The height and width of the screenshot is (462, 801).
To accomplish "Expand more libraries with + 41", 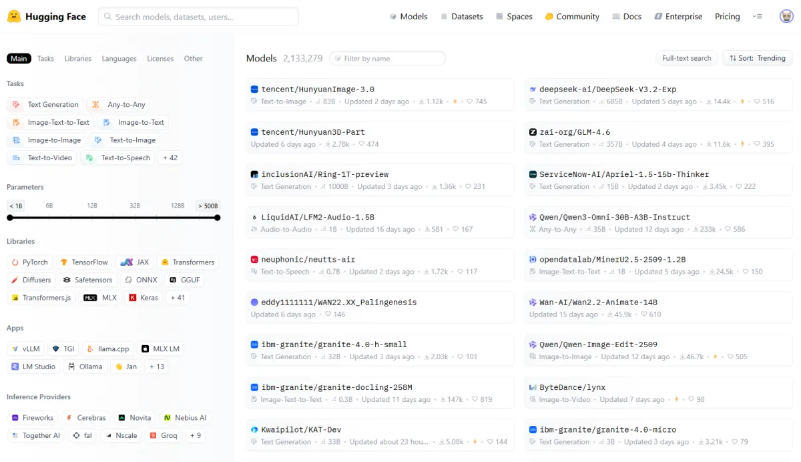I will 178,298.
